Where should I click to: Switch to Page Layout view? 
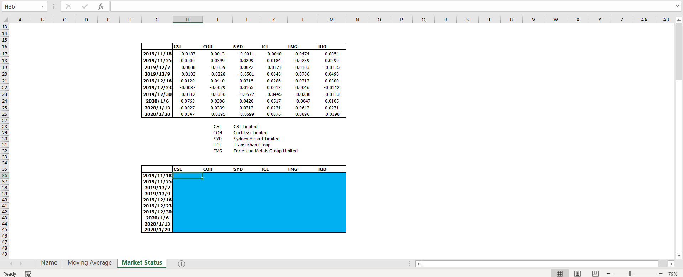pyautogui.click(x=578, y=273)
